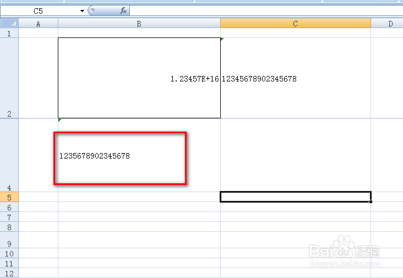This screenshot has width=403, height=278.
Task: Select column C header
Action: 296,24
